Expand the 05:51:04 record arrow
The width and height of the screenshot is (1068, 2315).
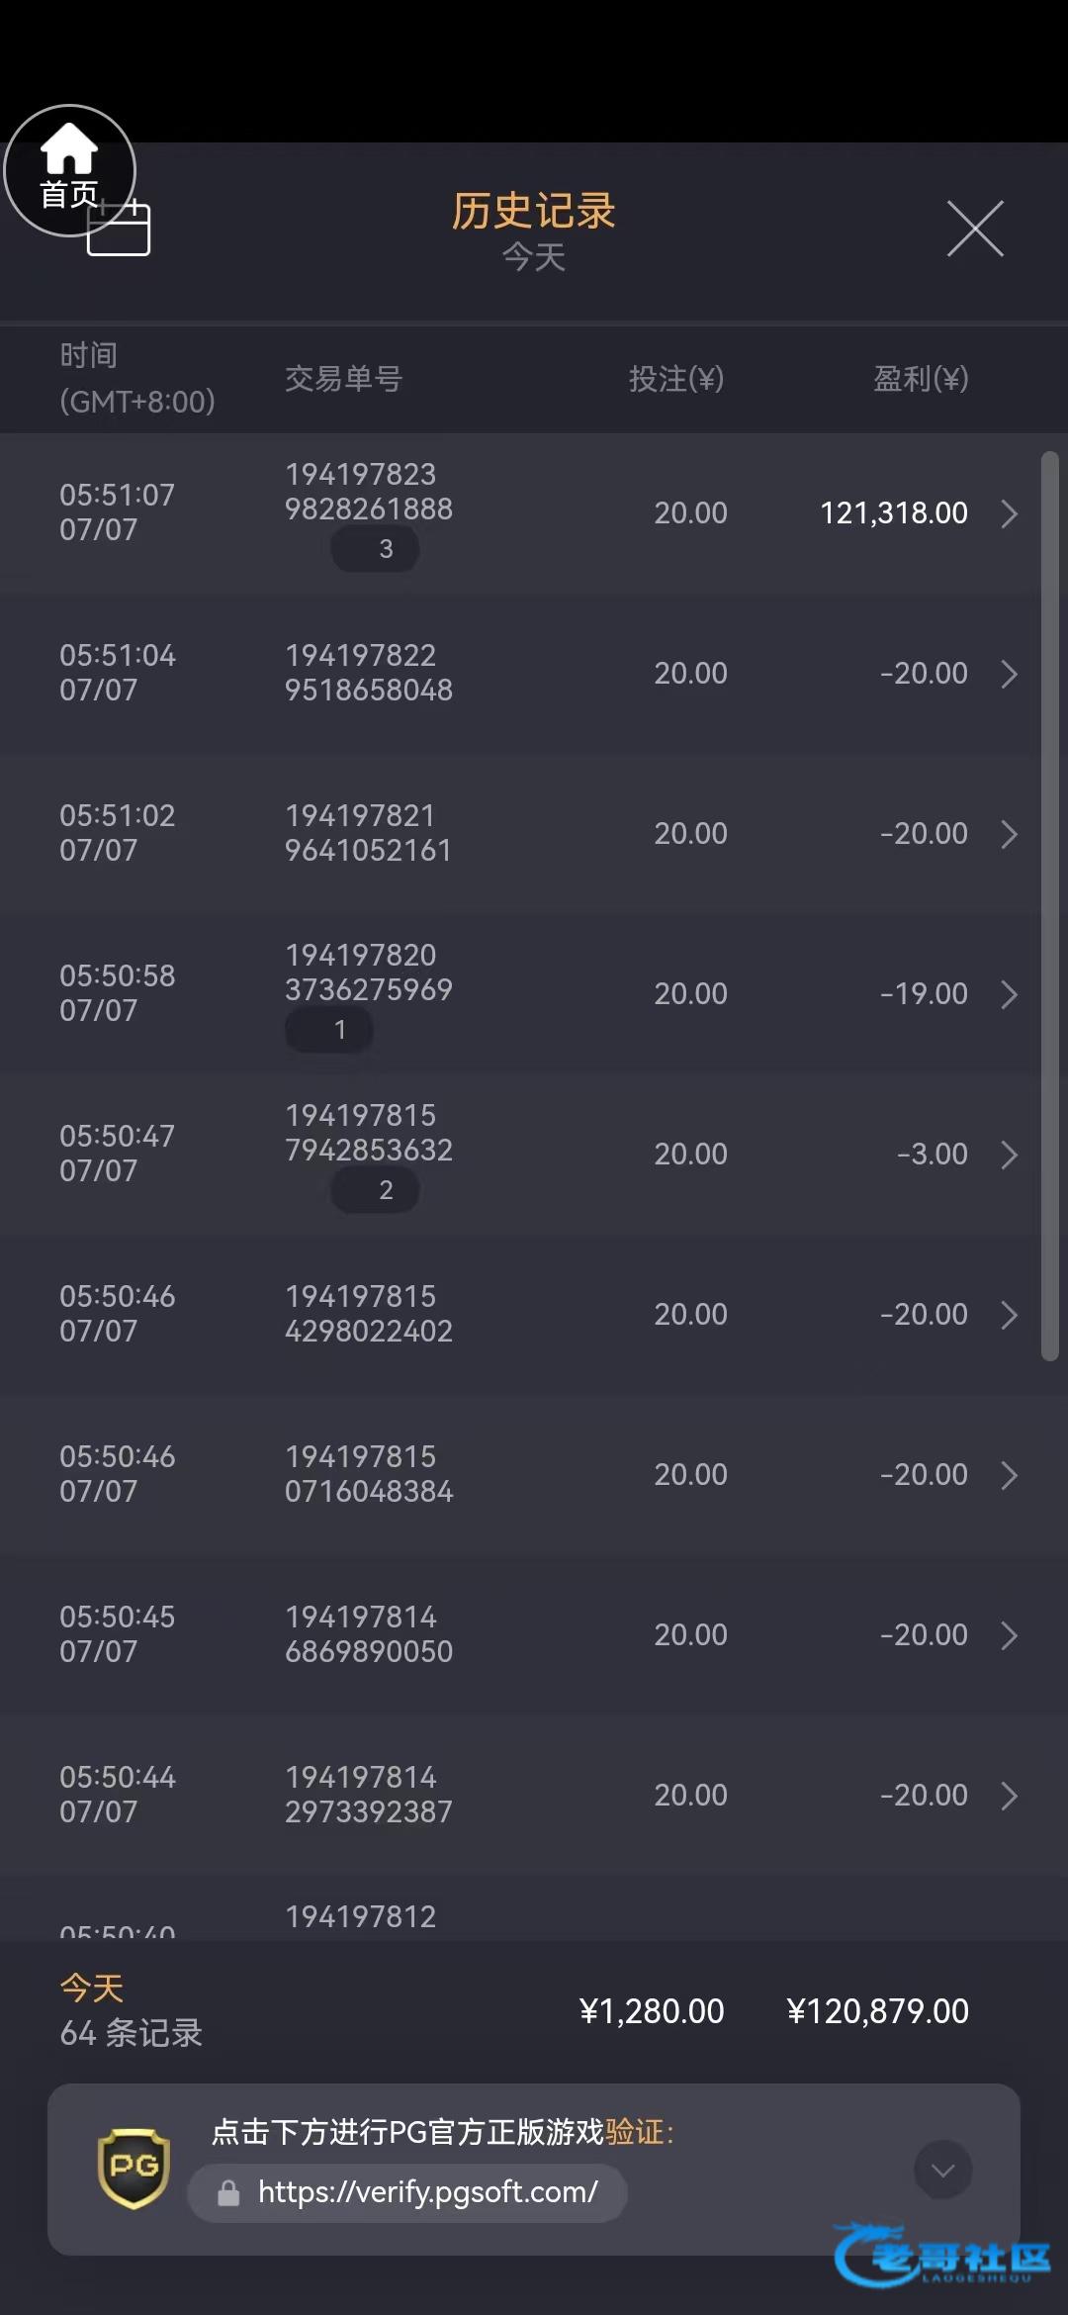pyautogui.click(x=1009, y=674)
